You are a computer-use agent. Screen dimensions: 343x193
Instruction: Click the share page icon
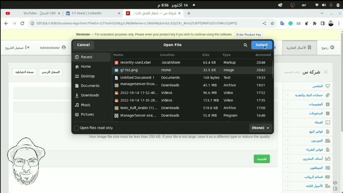point(264,23)
